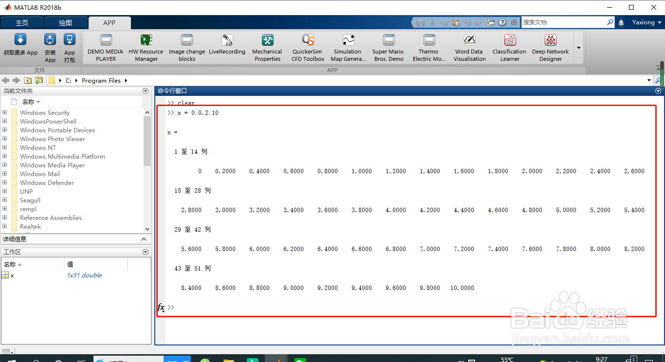Open 命令行窗口 panel actions menu
The image size is (665, 362).
[x=658, y=91]
